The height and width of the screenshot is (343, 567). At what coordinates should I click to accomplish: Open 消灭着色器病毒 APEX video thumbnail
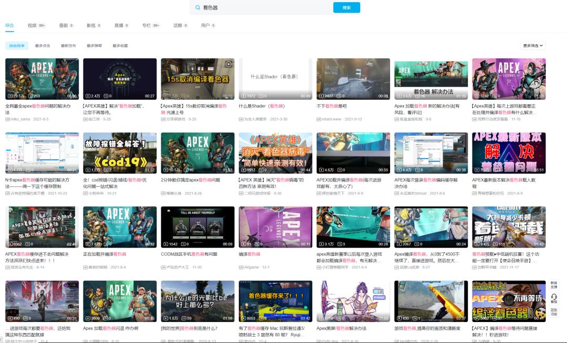click(x=275, y=153)
